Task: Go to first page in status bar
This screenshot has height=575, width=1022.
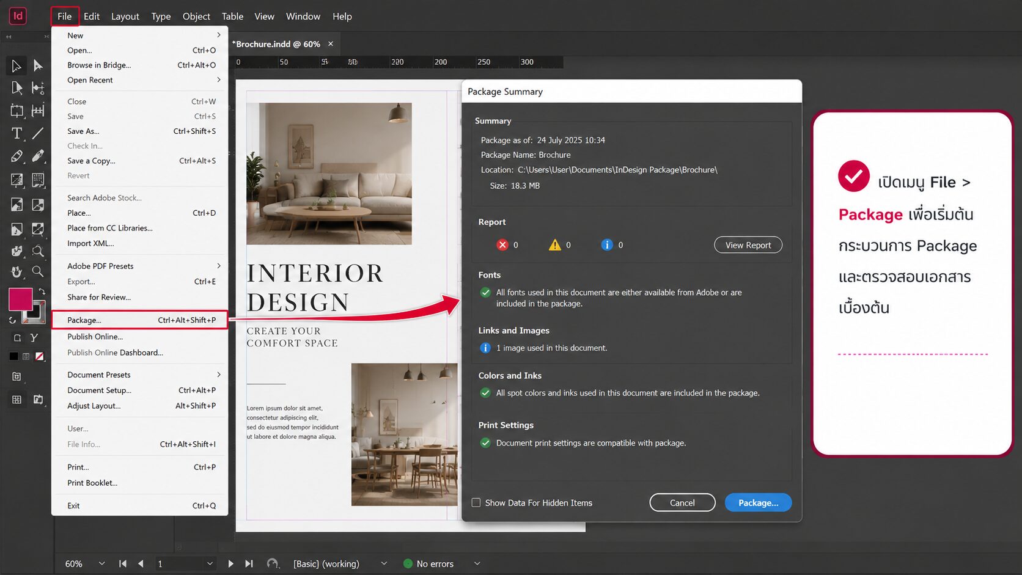Action: pyautogui.click(x=123, y=564)
